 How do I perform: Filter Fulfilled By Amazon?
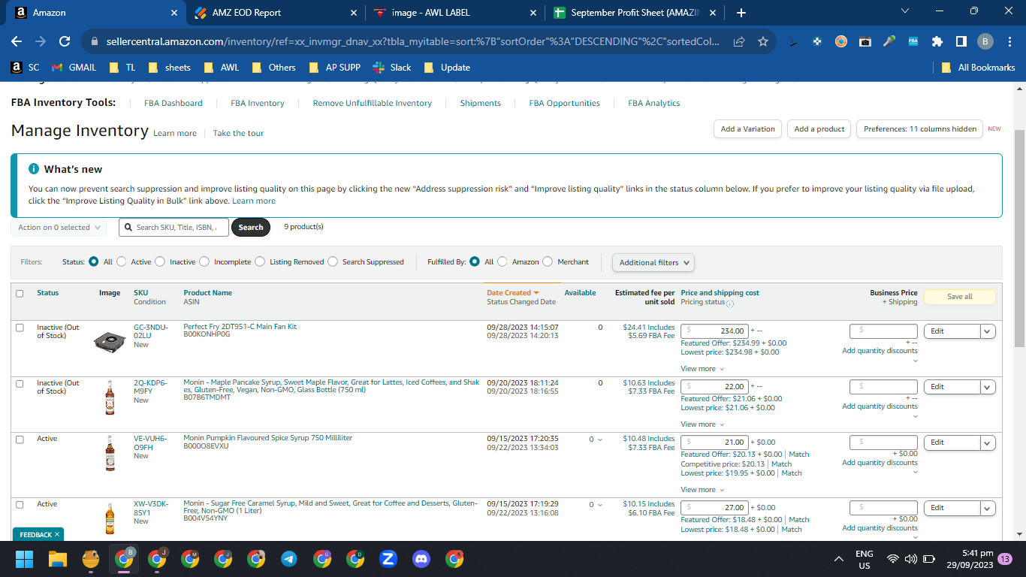point(502,261)
